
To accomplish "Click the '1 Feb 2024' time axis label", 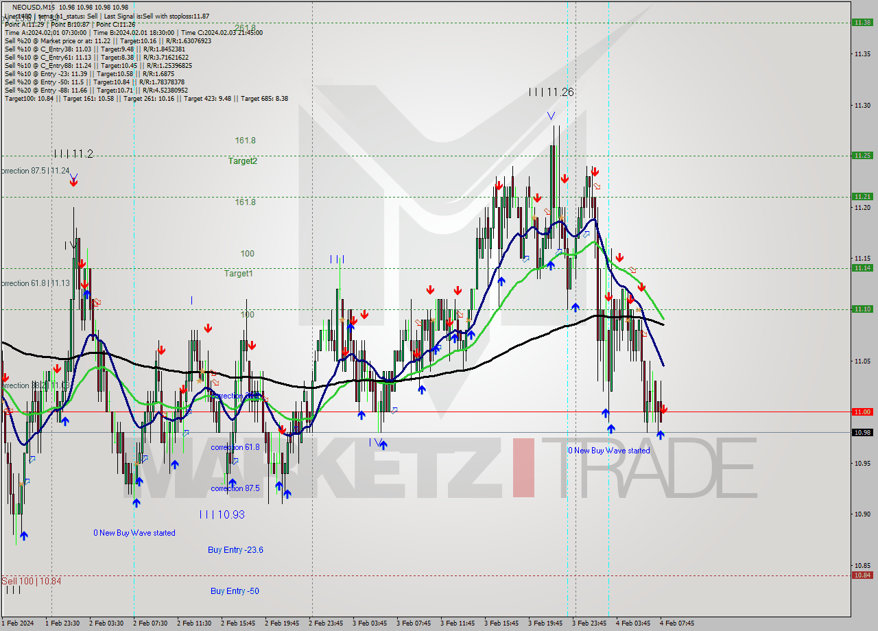I will tap(16, 623).
